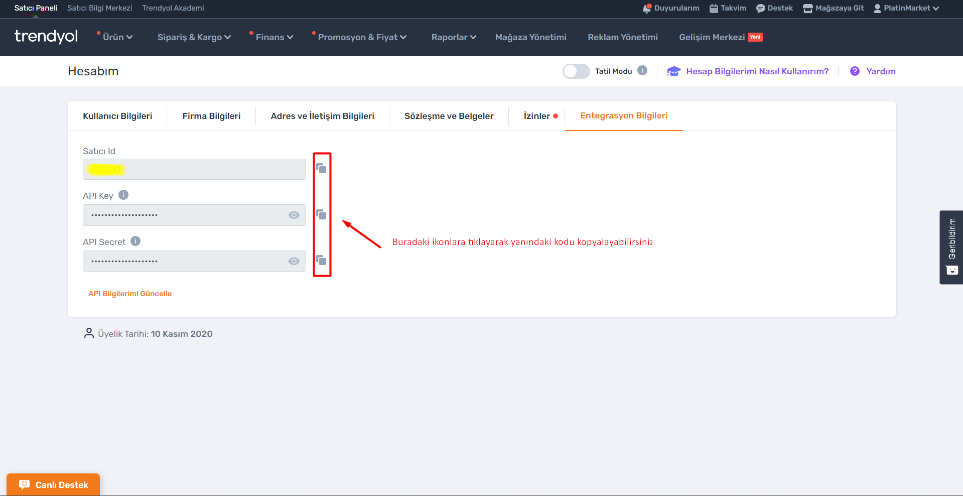Click the API Key field
Viewport: 963px width, 496px height.
coord(194,215)
